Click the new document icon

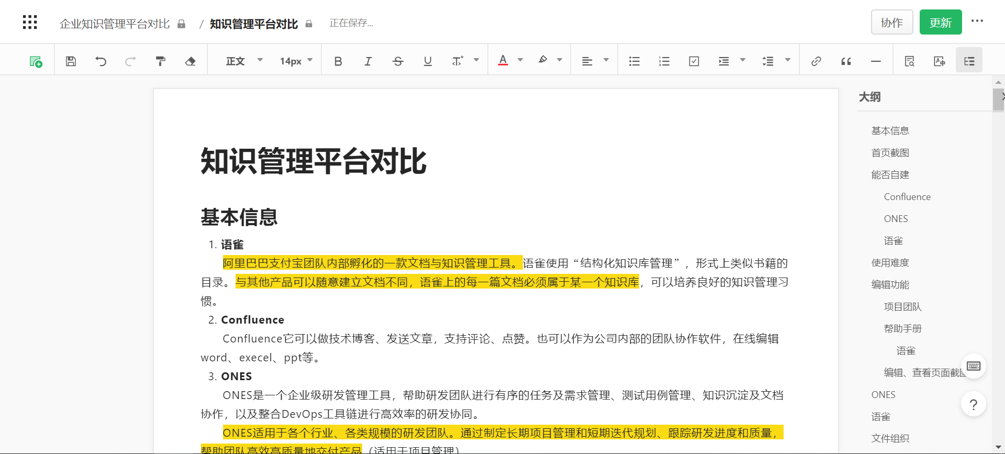click(36, 61)
